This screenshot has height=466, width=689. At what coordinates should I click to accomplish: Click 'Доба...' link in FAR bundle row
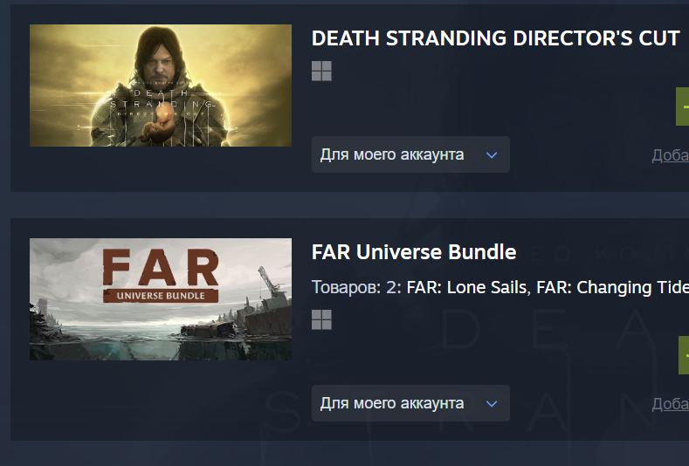[670, 404]
